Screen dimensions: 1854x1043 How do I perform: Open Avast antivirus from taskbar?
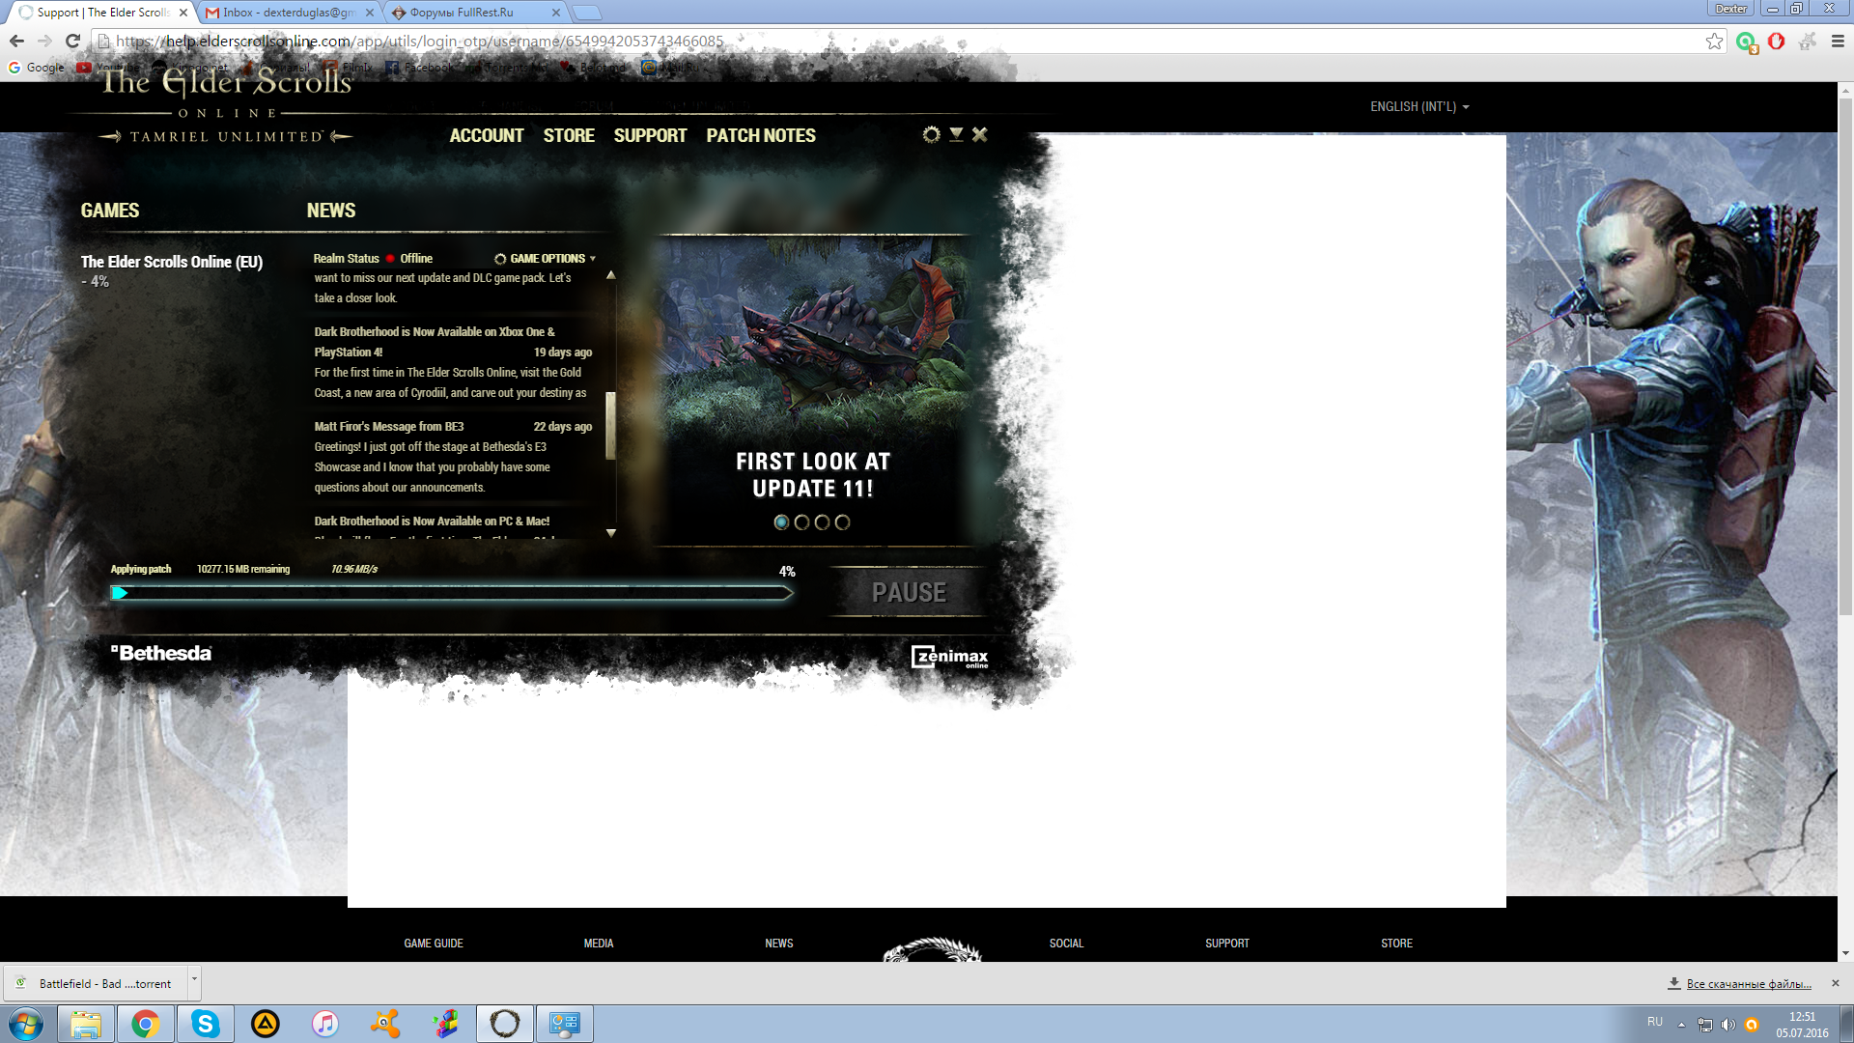pos(385,1024)
